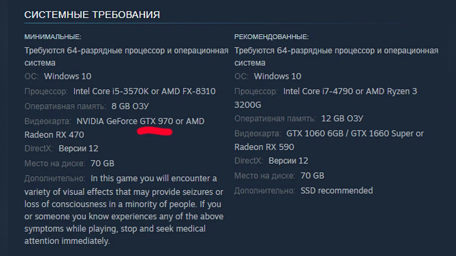
Task: Click the recommended "Место на диске:" label
Action: pos(264,176)
